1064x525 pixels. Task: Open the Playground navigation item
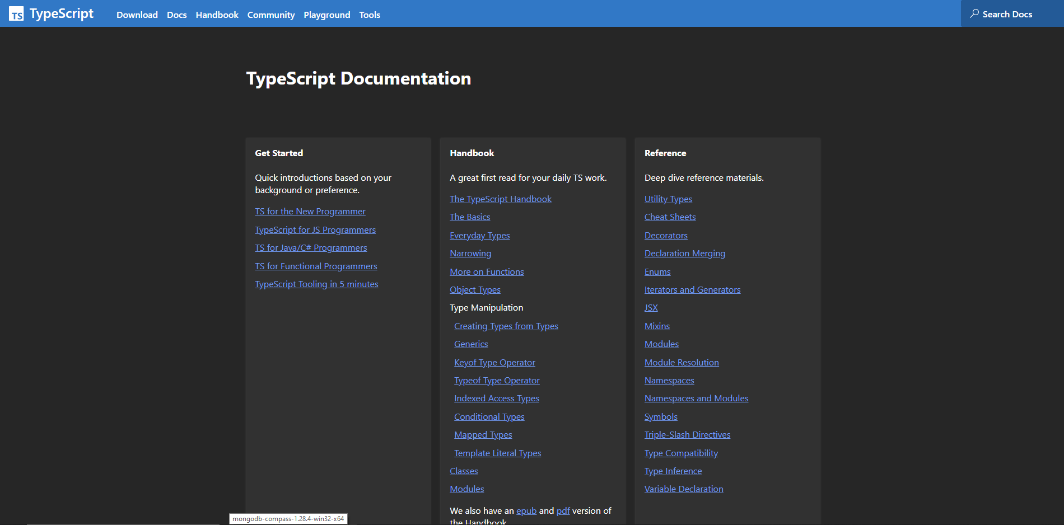coord(327,15)
